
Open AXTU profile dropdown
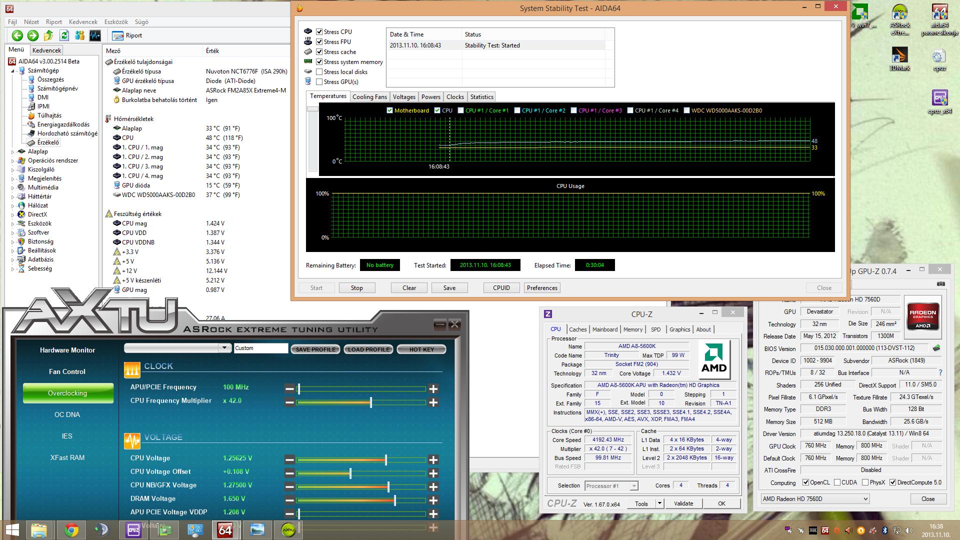pyautogui.click(x=224, y=348)
